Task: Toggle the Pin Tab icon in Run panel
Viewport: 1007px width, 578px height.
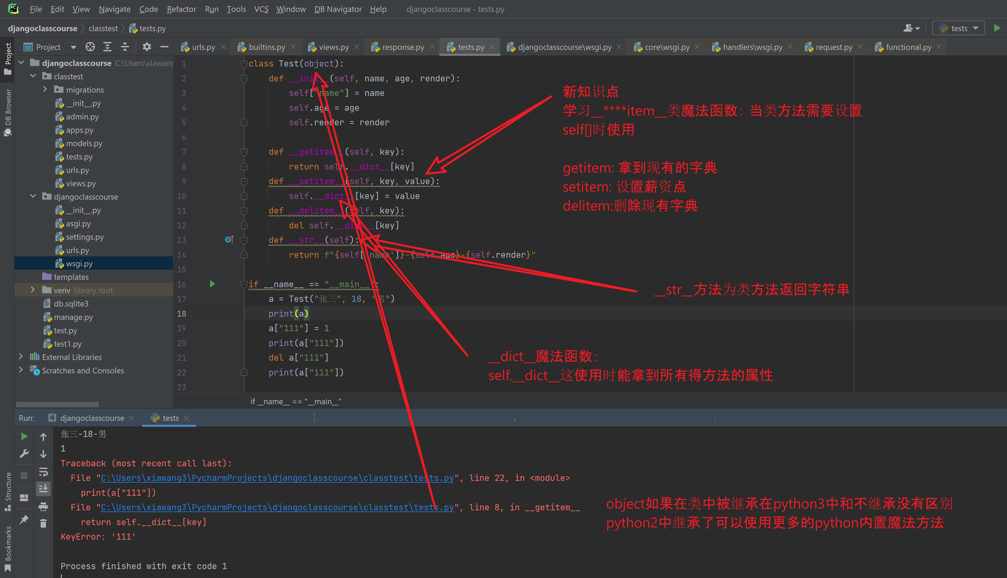Action: [x=24, y=519]
